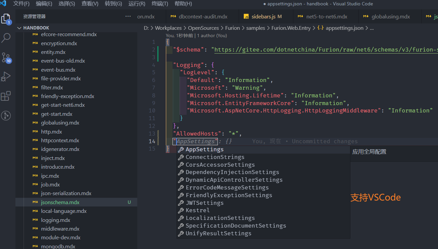Viewport: 438px width, 249px height.
Task: Open the Furion.Web.Entry breadcrumb dropdown
Action: pyautogui.click(x=291, y=28)
